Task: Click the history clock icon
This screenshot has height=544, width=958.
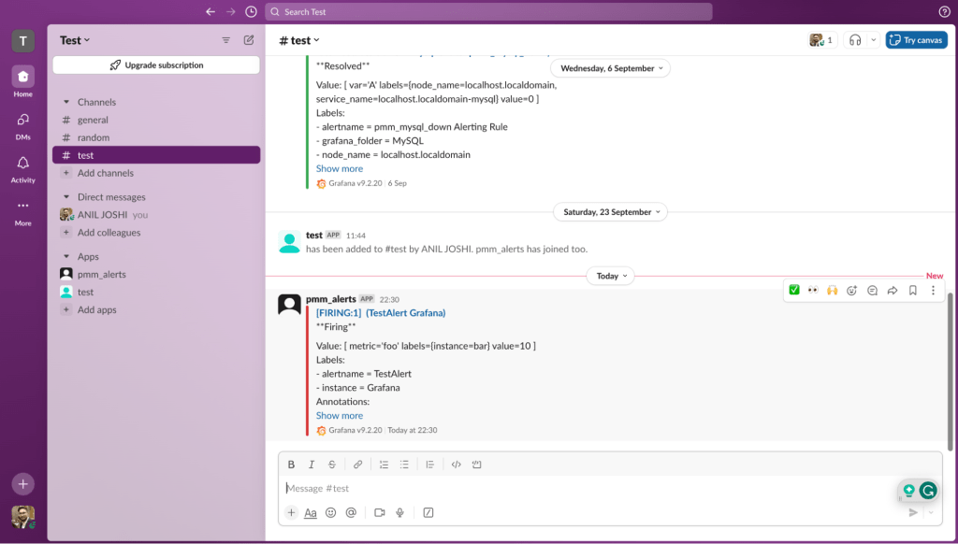Action: pos(251,12)
